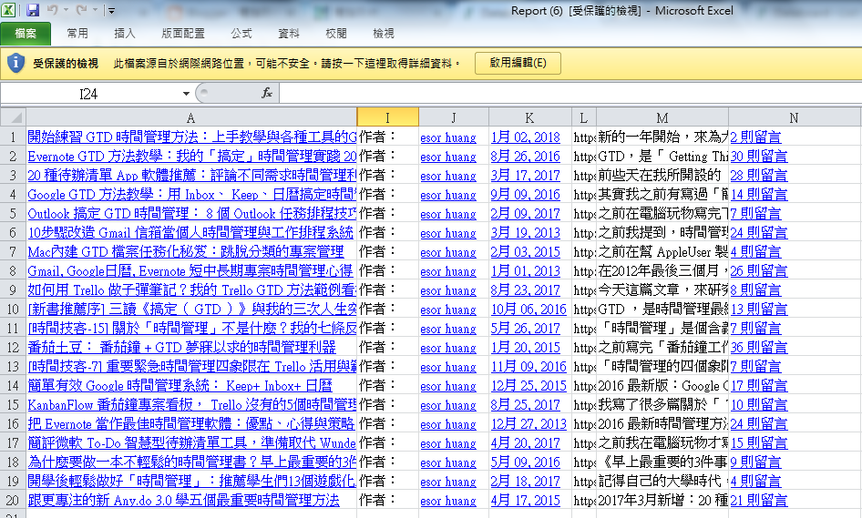
Task: Open the Undo history dropdown arrow
Action: point(66,10)
